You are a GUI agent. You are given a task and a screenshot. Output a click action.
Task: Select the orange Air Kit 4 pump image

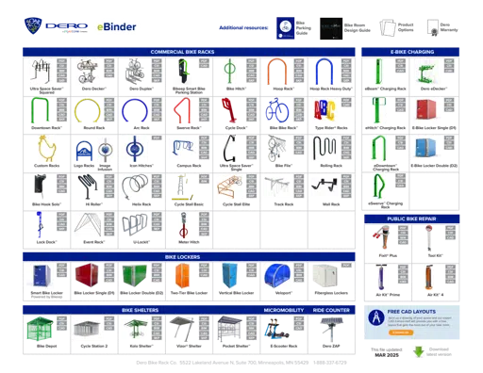[429, 278]
